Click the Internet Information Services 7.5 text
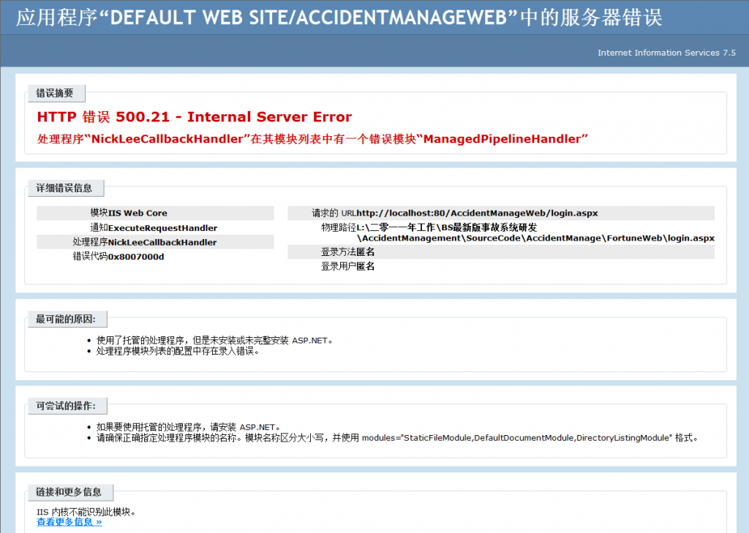Image resolution: width=749 pixels, height=533 pixels. pos(666,53)
